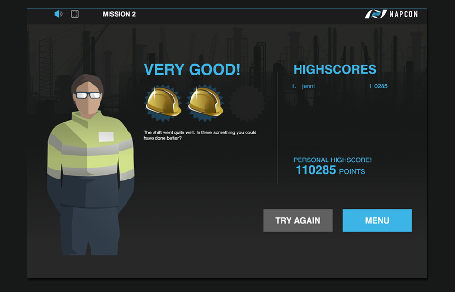Click the shift feedback message text

click(x=200, y=135)
